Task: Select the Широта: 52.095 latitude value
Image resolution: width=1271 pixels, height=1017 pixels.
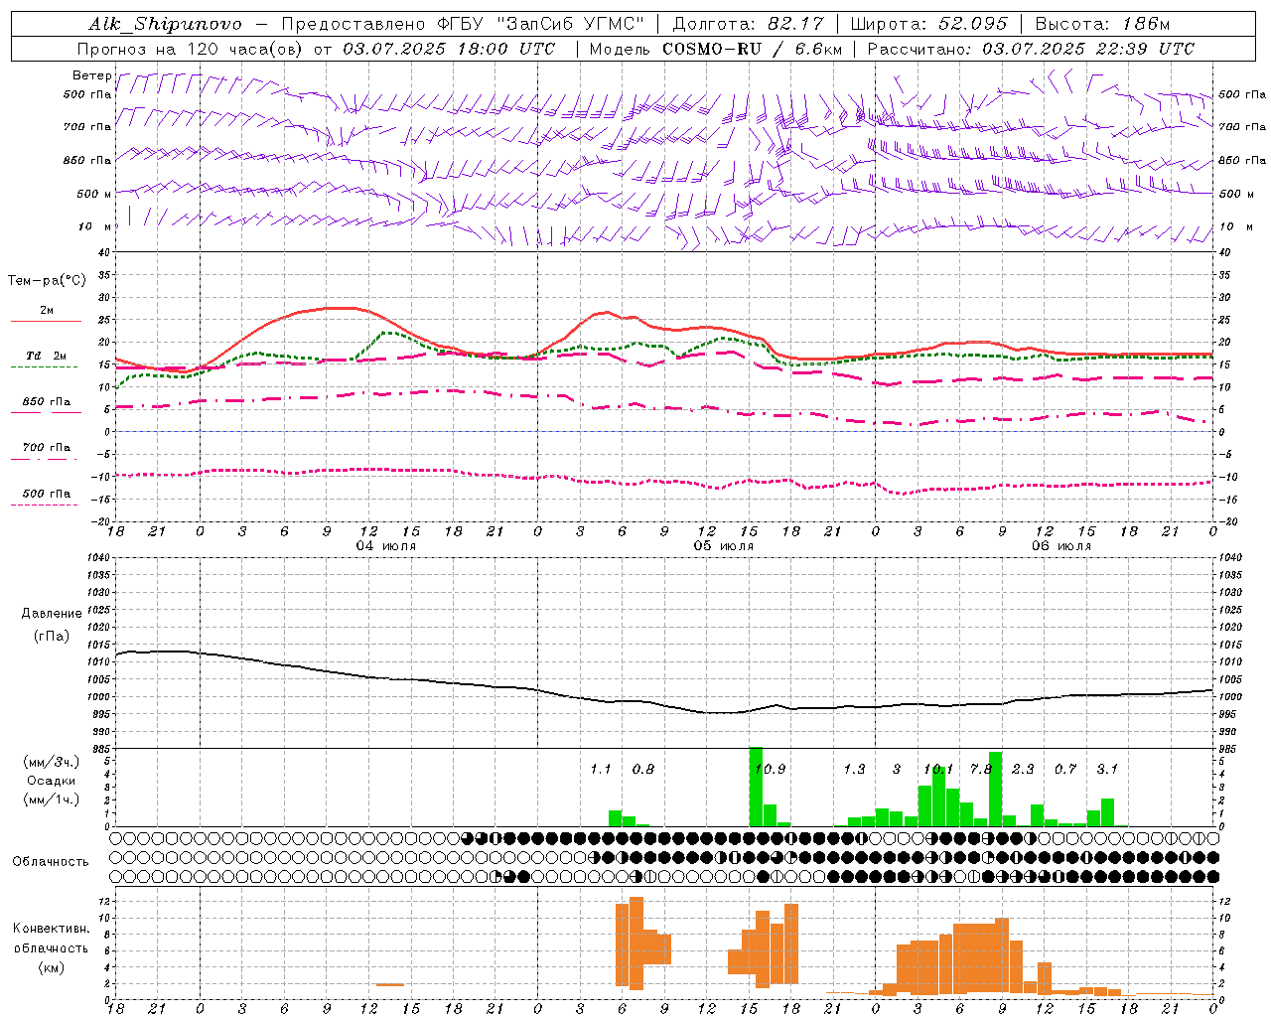Action: coord(929,24)
